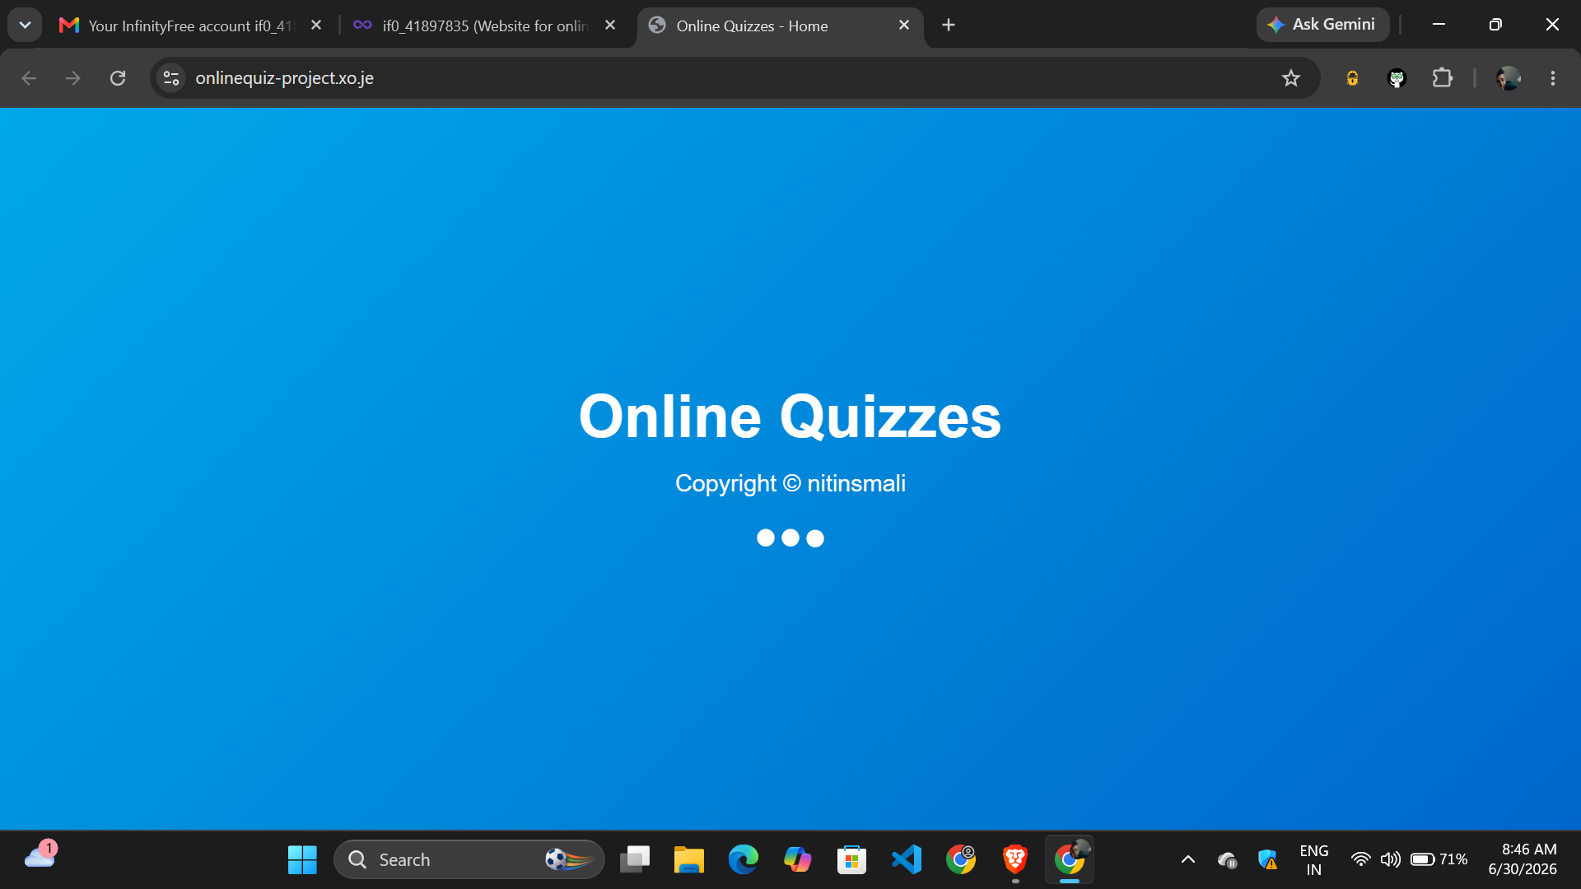Bookmark this page with the star icon
Screen dimensions: 1581x889
tap(1290, 78)
